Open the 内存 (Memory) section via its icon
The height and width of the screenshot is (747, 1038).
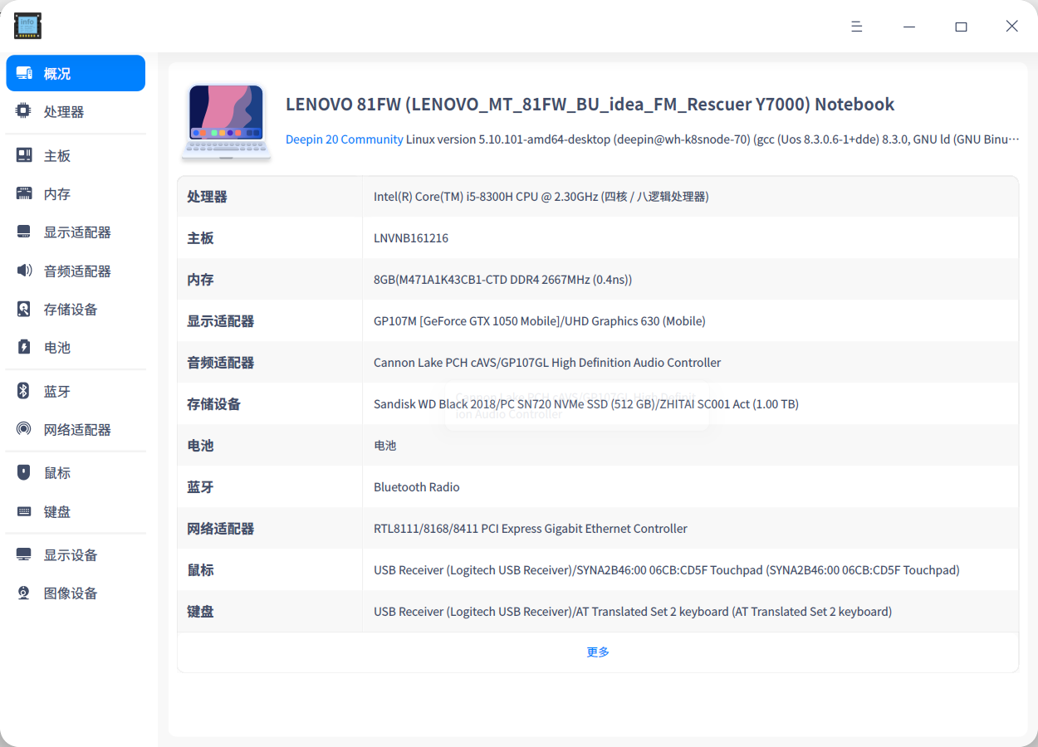click(22, 193)
